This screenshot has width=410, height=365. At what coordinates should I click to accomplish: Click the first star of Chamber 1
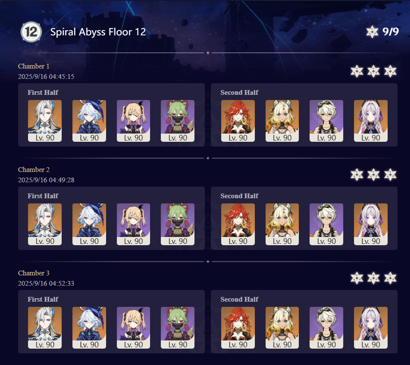pos(357,72)
